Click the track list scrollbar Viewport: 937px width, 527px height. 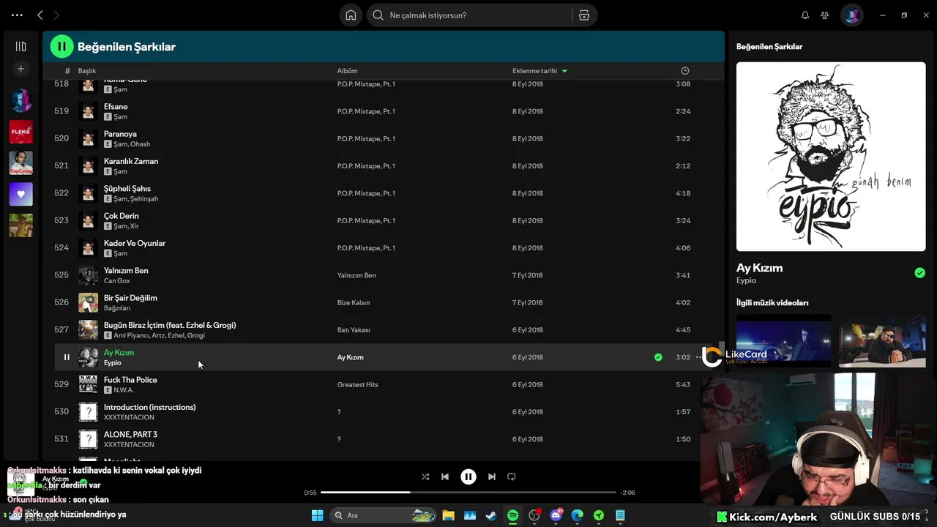(721, 348)
